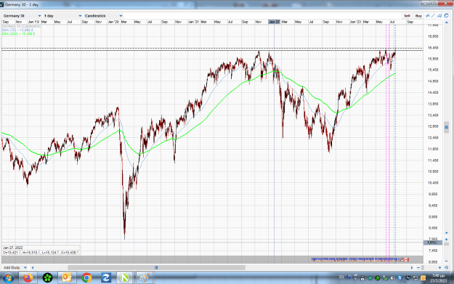Reset chart view with refresh icon
The width and height of the screenshot is (454, 284).
point(446,267)
